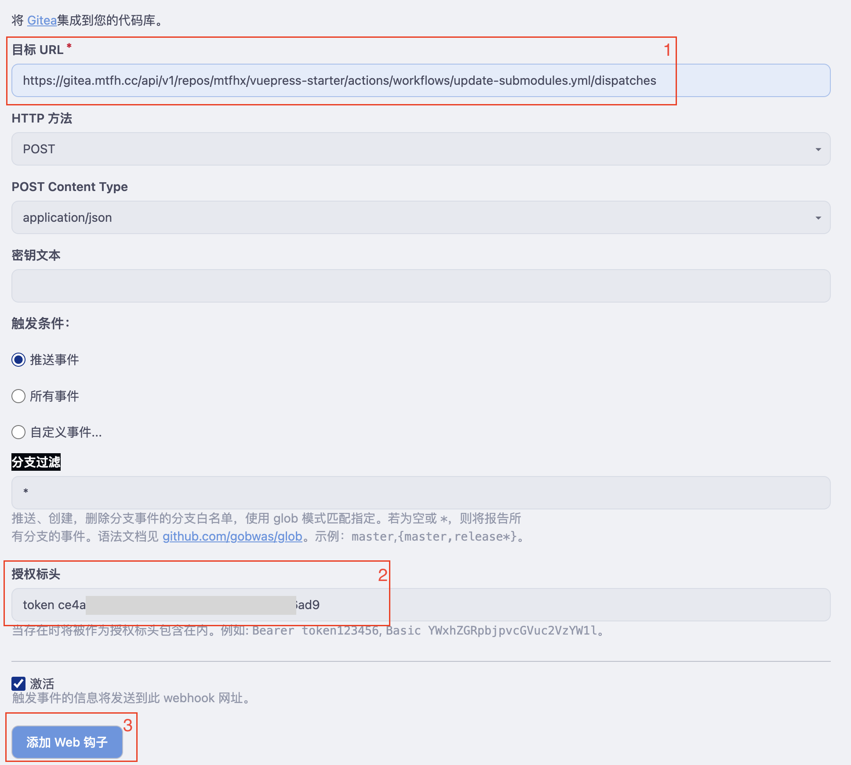Click the 密钥文本 secret input field
Viewport: 851px width, 765px height.
point(420,286)
